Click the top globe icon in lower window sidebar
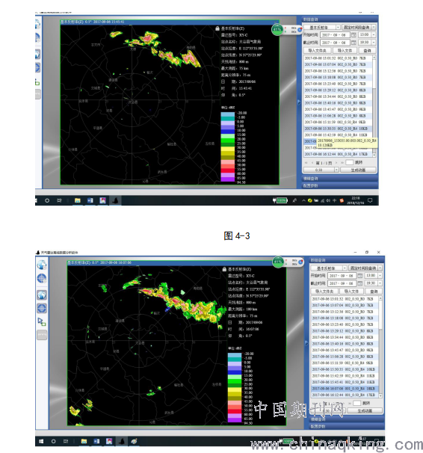This screenshot has height=453, width=423. pyautogui.click(x=42, y=265)
